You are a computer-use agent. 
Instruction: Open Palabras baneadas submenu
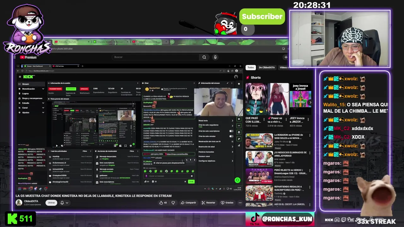[233, 152]
